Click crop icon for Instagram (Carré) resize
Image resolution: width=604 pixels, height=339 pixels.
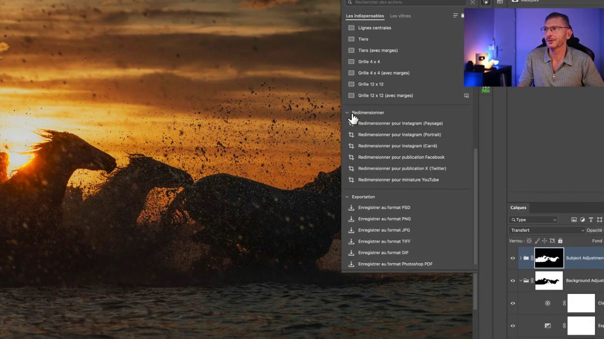click(351, 146)
